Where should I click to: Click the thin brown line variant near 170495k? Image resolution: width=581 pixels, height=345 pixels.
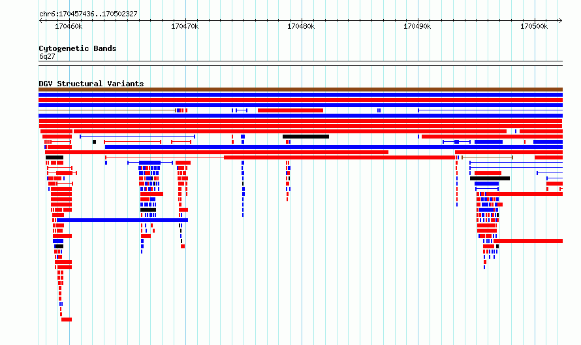pos(487,157)
